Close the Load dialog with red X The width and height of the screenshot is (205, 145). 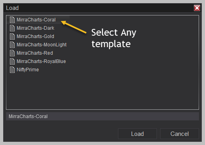coord(197,8)
